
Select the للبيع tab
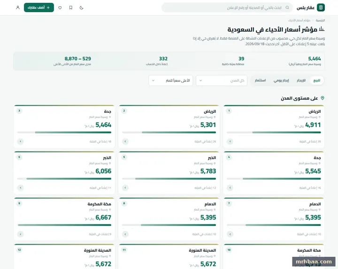[317, 80]
